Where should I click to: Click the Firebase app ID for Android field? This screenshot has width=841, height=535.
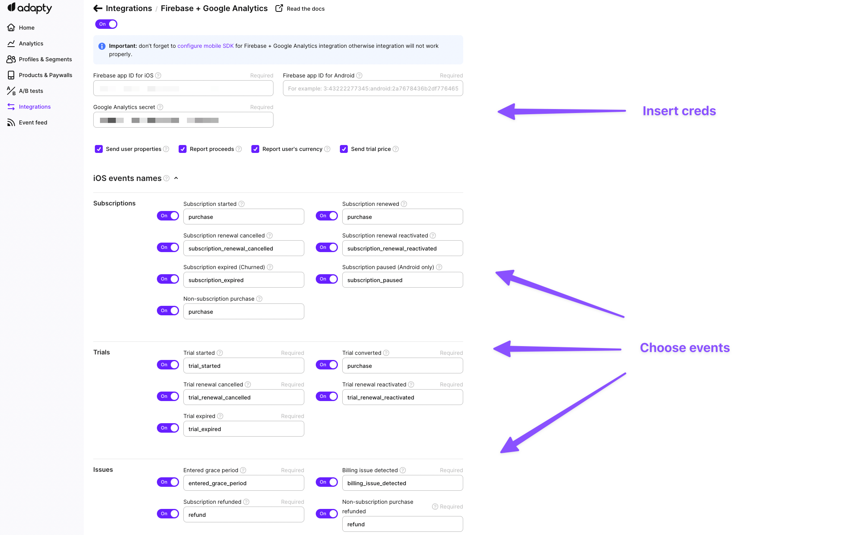click(x=373, y=88)
